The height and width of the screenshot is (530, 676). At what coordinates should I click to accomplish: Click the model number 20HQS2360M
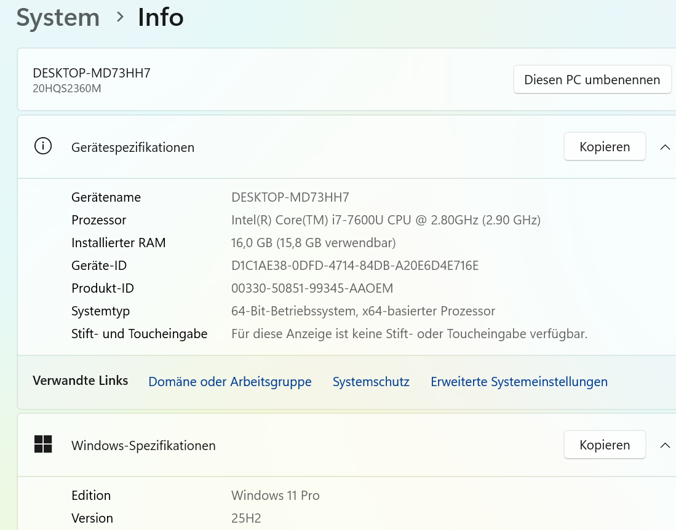click(x=67, y=89)
